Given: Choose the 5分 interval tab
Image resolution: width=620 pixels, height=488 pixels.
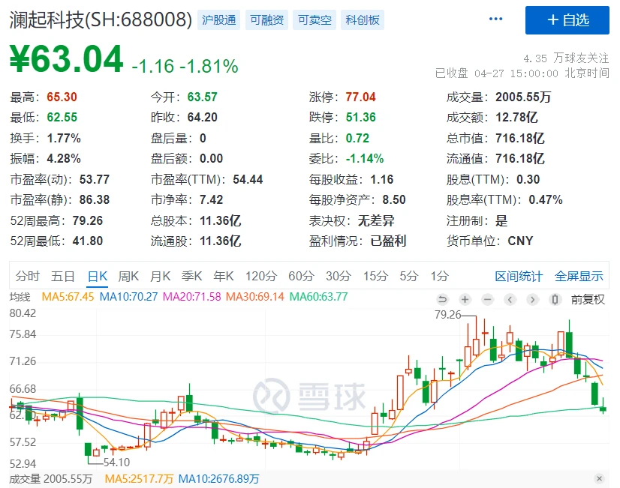Looking at the screenshot, I should (x=408, y=276).
